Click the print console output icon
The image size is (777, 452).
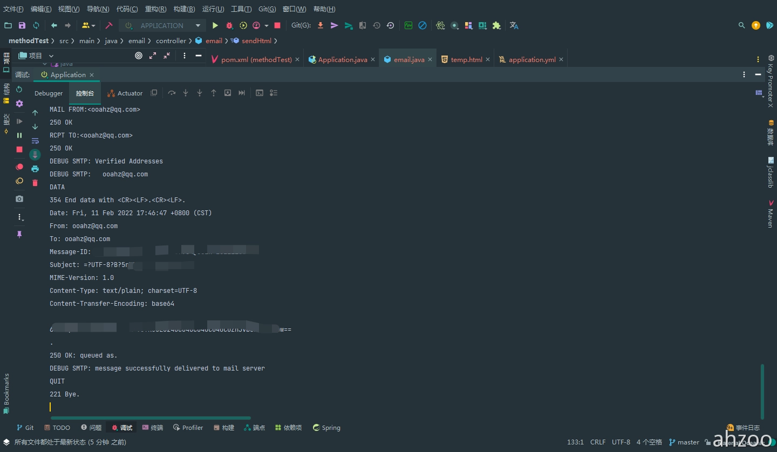tap(35, 169)
